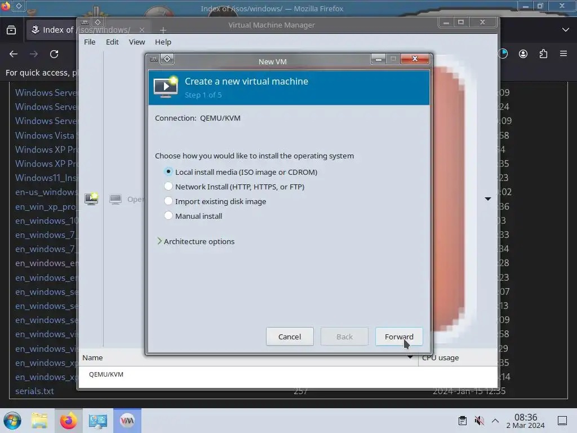The width and height of the screenshot is (577, 433).
Task: Click the pin diamond icon on Virtual Machine Manager titlebar
Action: coord(97,22)
